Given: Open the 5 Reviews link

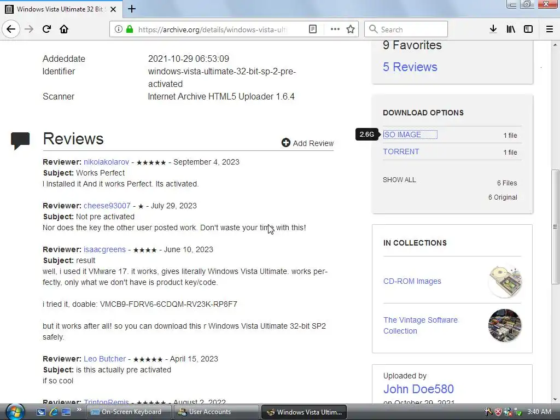Looking at the screenshot, I should click(410, 67).
